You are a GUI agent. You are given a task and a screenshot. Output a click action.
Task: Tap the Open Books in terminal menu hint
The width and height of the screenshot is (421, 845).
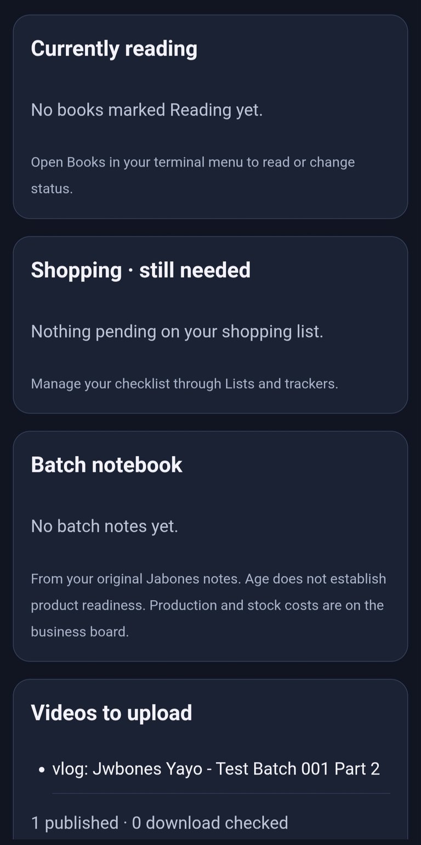tap(193, 175)
